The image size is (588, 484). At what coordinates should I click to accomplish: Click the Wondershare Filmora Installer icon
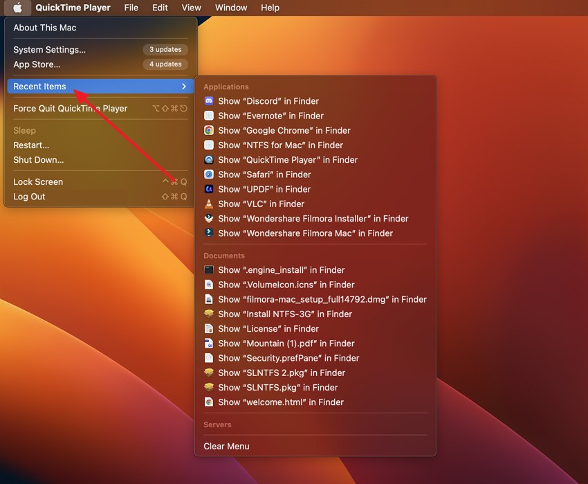click(x=209, y=218)
